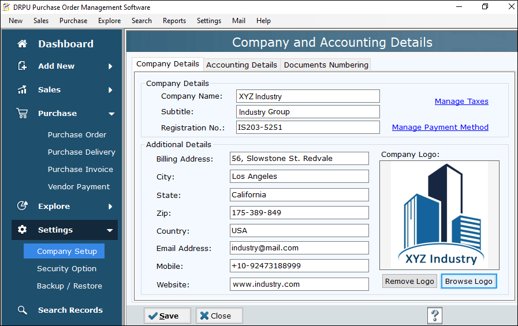Switch to the Company Details tab
Screen dimensions: 518x326
tap(168, 64)
